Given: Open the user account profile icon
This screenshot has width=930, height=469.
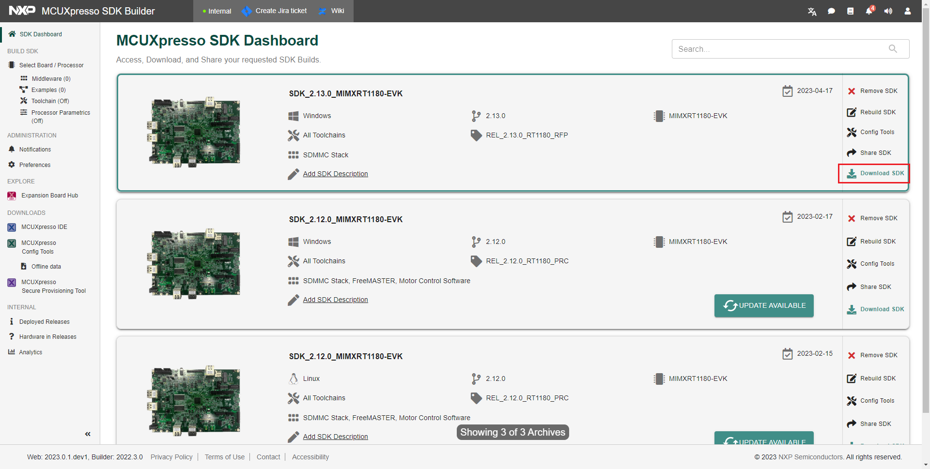Looking at the screenshot, I should (x=907, y=11).
